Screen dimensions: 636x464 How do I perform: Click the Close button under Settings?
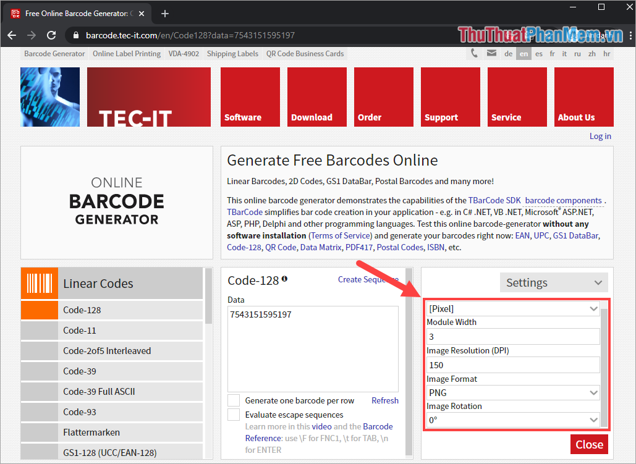pyautogui.click(x=588, y=444)
